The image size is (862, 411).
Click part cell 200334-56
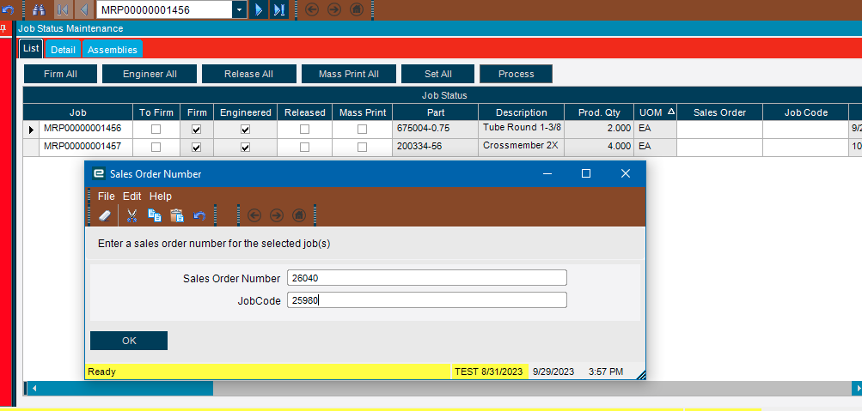[x=436, y=147]
